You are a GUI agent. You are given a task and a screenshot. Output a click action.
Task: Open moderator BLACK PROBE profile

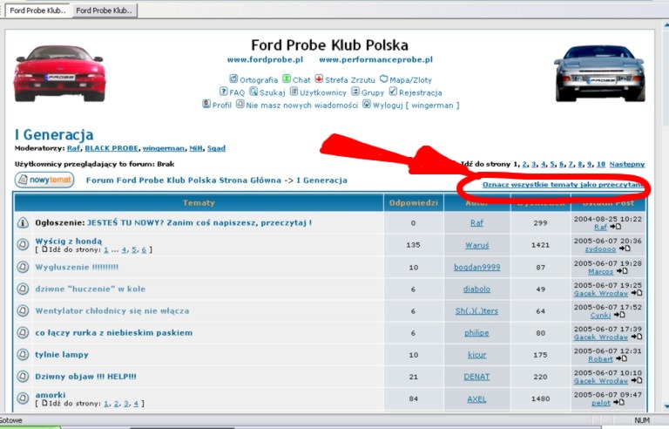pos(111,148)
